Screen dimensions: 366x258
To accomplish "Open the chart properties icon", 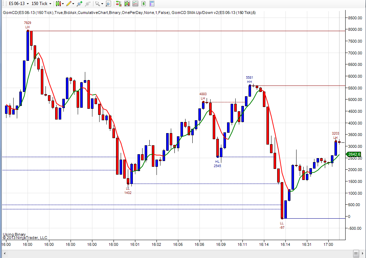I will point(152,4).
